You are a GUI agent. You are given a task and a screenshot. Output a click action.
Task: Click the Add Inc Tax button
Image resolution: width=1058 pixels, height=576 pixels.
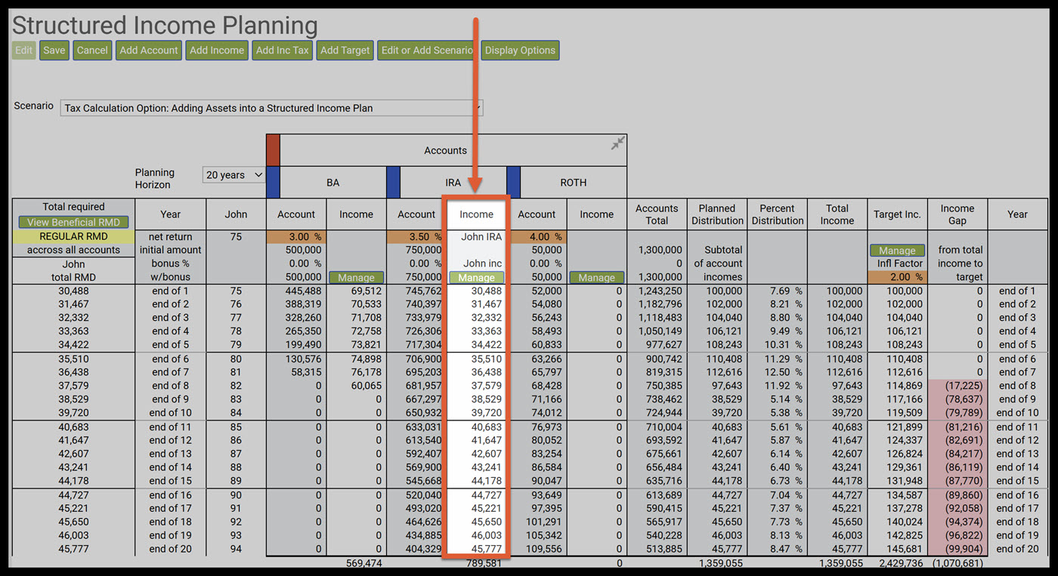tap(282, 51)
